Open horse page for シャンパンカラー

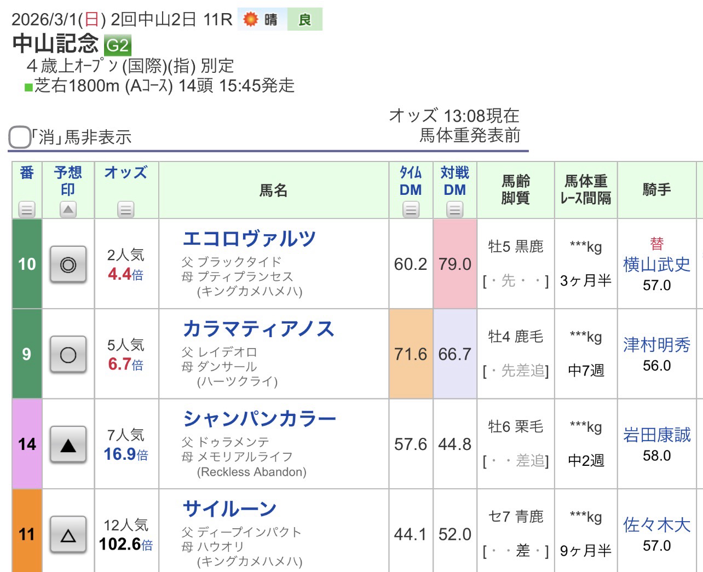[260, 419]
